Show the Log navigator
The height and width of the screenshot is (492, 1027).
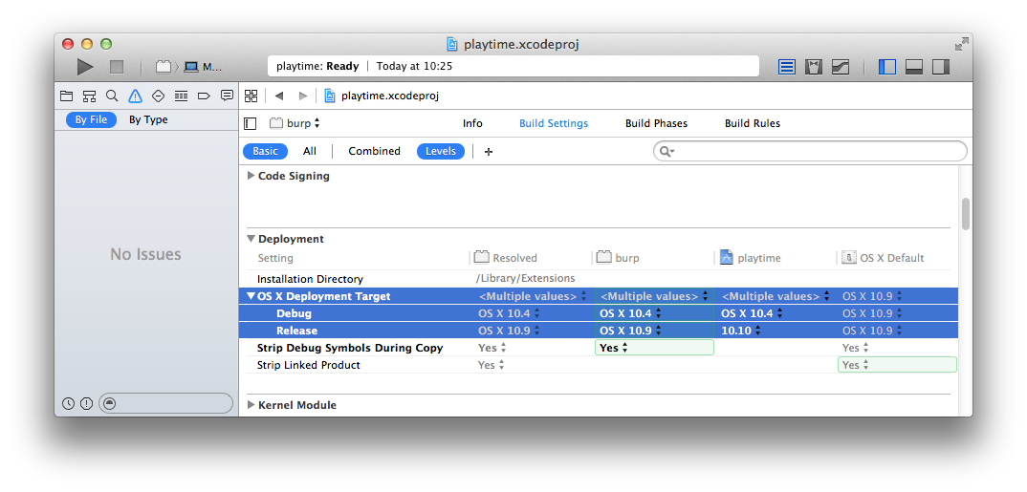(228, 96)
